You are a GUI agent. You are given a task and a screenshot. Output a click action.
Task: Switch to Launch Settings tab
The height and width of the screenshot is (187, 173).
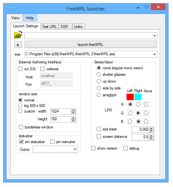(25, 26)
